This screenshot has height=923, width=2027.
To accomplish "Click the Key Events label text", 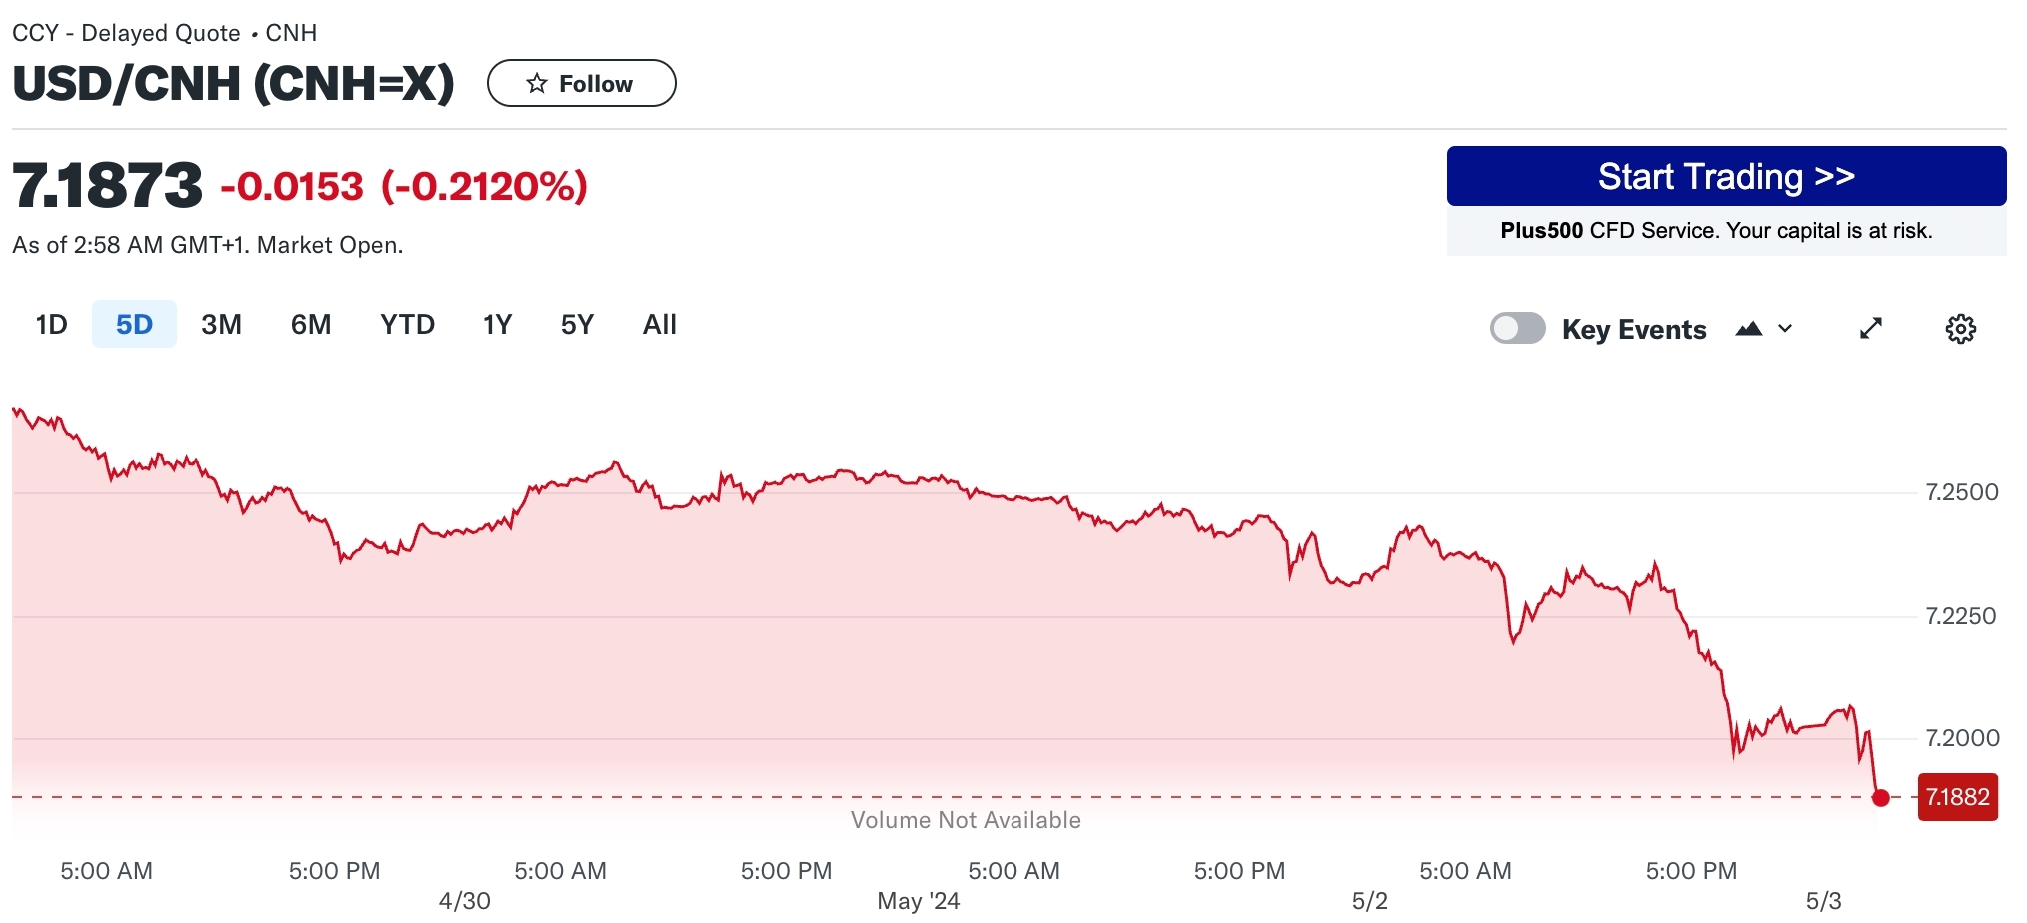I will click(x=1634, y=330).
